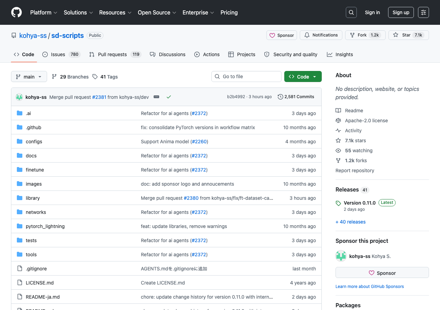Click the Readme book icon in About

(x=338, y=111)
